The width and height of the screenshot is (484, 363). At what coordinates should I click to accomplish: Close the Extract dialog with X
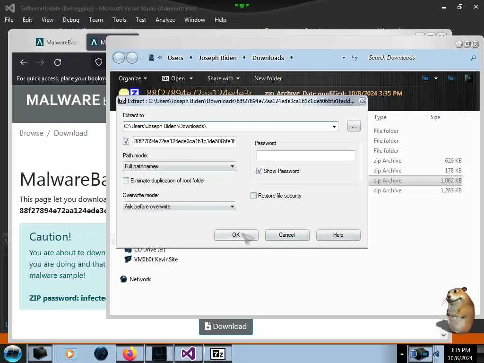coord(363,101)
